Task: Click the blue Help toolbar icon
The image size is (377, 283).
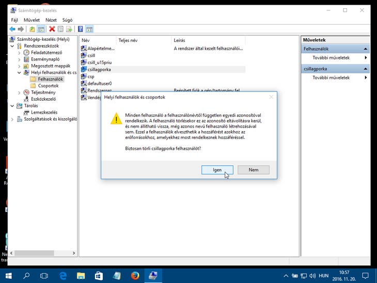Action: (81, 29)
